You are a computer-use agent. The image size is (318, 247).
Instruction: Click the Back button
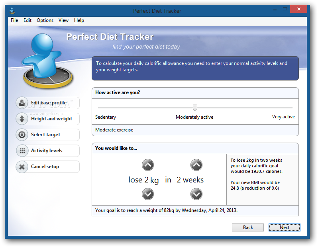point(248,227)
